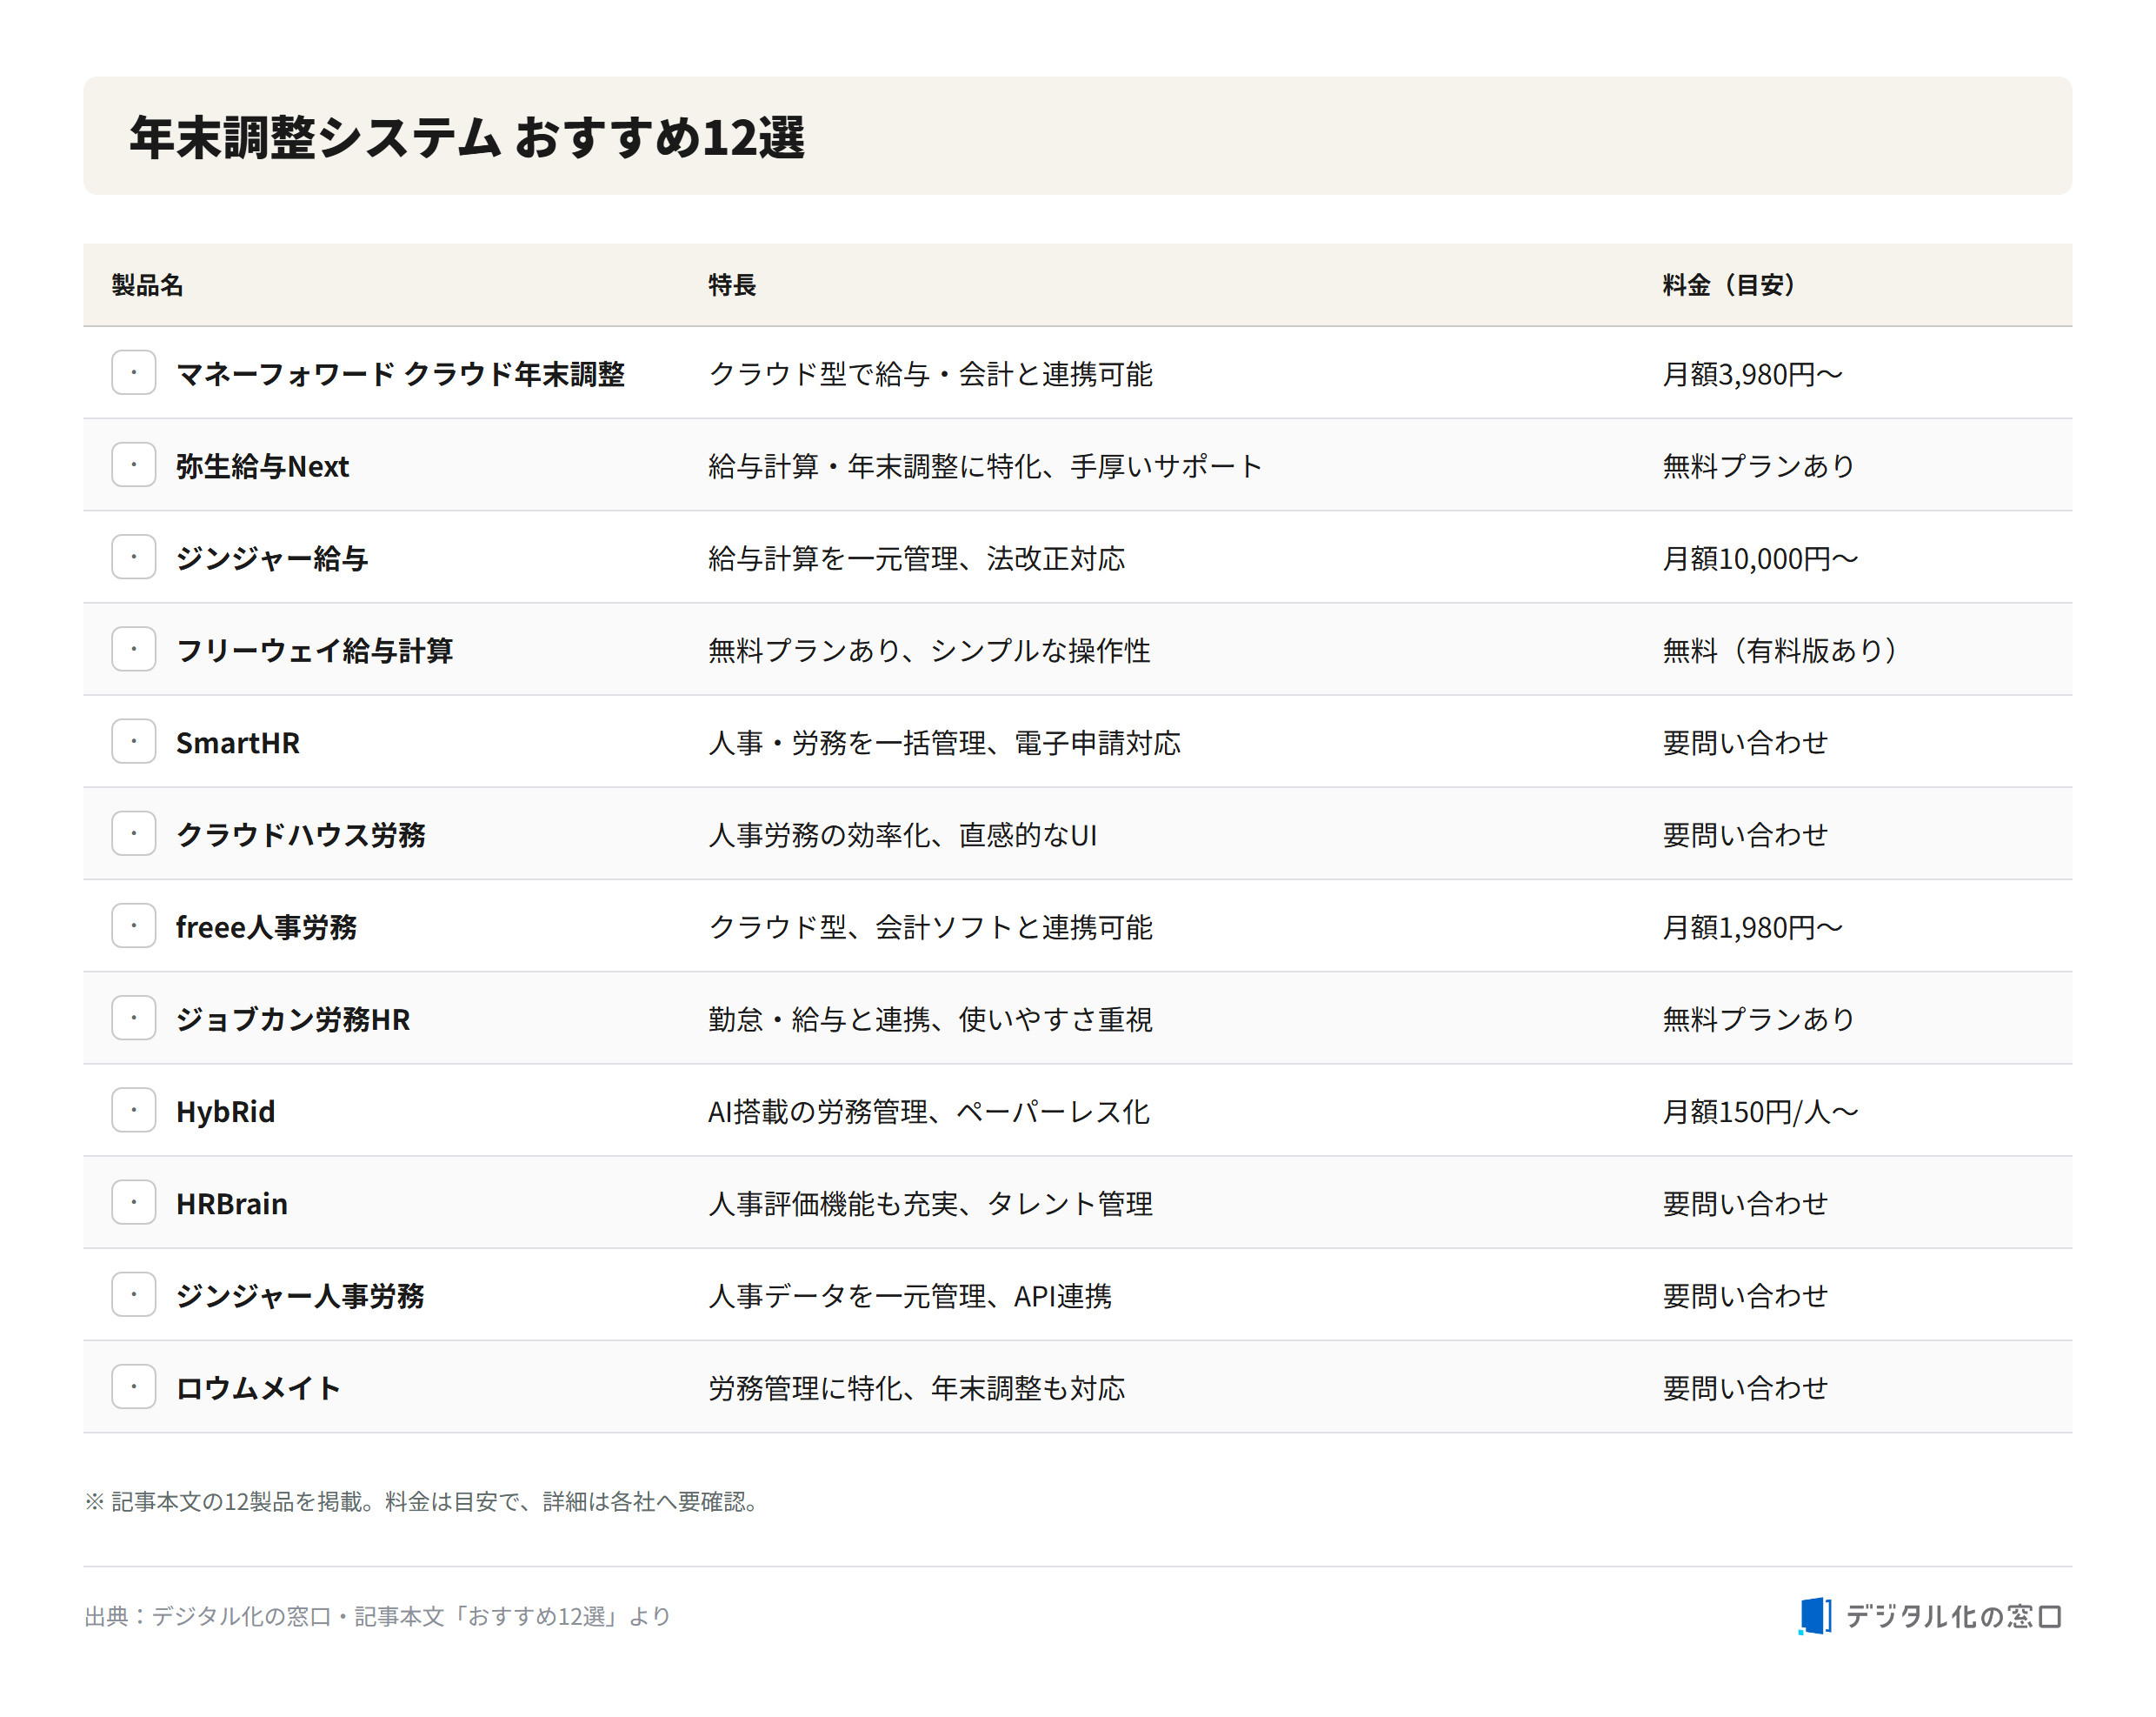Tick the checkbox for マネーフォワード クラウド年末調整
The width and height of the screenshot is (2156, 1717).
[134, 372]
